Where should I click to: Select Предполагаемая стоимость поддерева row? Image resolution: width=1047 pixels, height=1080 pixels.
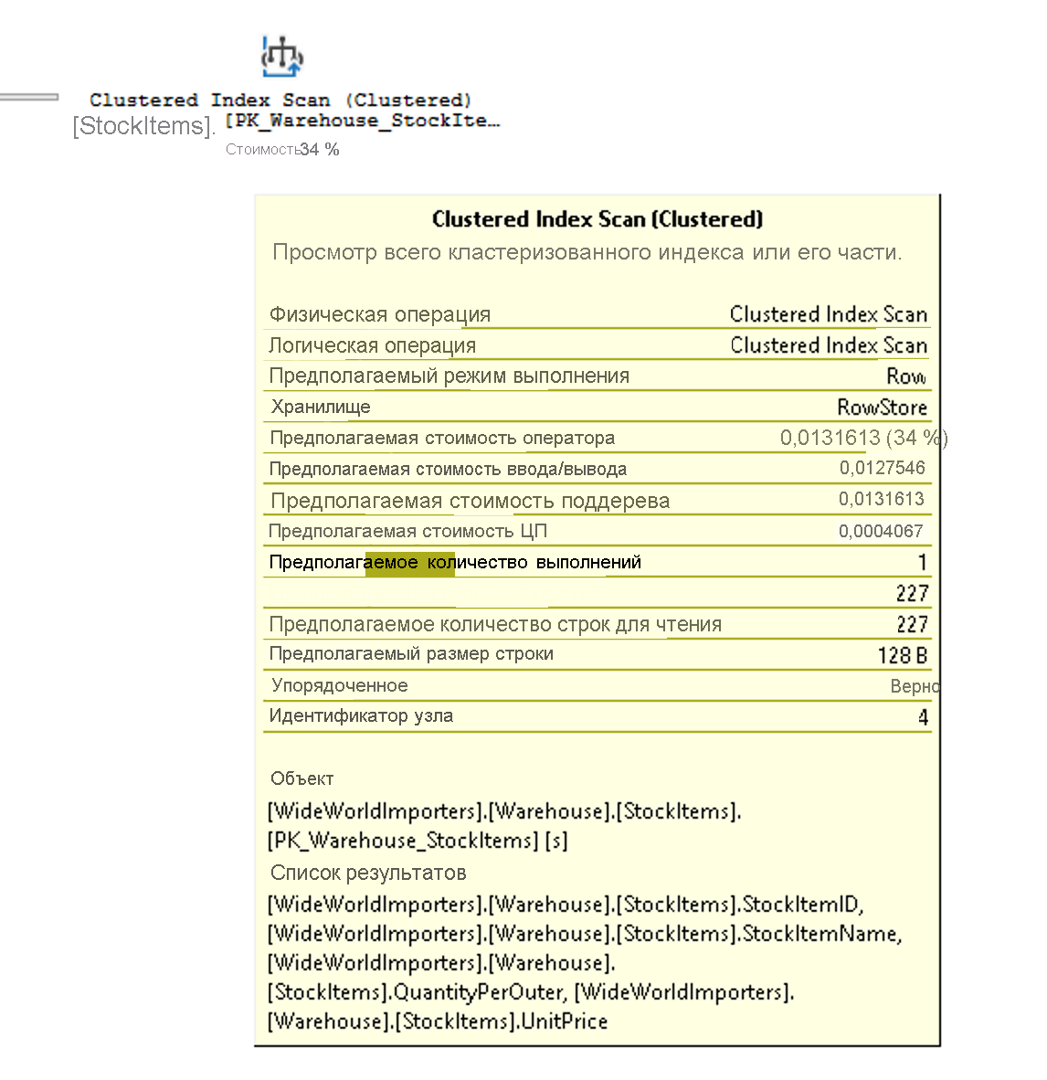point(598,500)
